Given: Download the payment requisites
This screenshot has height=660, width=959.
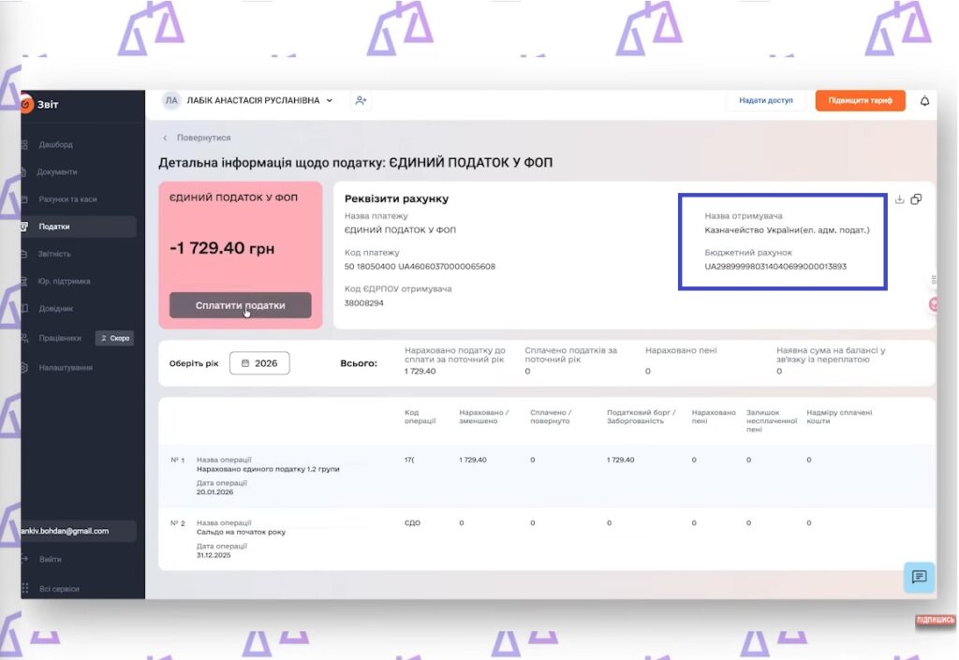Looking at the screenshot, I should coord(899,198).
